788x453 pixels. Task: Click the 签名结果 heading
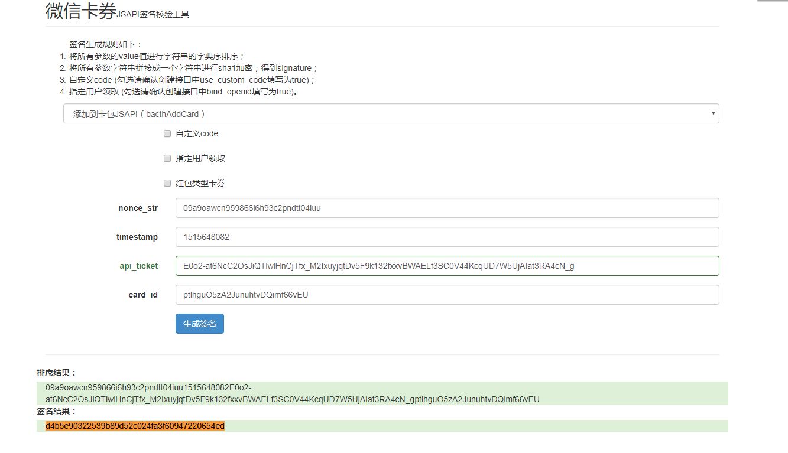(57, 411)
